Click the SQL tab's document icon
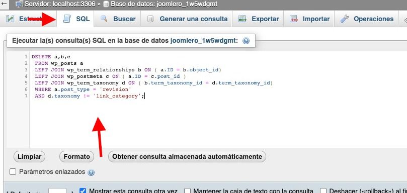This screenshot has height=193, width=407. point(67,19)
